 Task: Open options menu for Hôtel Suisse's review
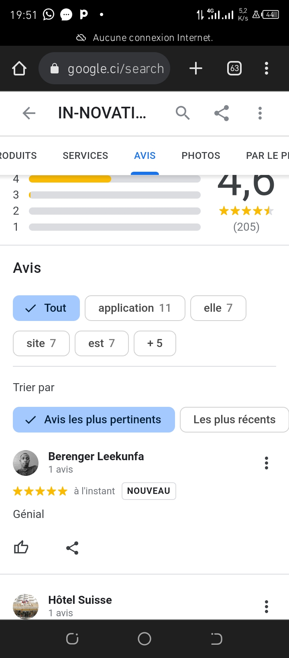[x=267, y=607]
